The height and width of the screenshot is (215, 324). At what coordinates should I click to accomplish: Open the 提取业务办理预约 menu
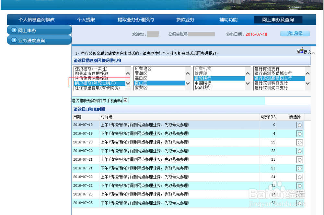[x=135, y=20]
